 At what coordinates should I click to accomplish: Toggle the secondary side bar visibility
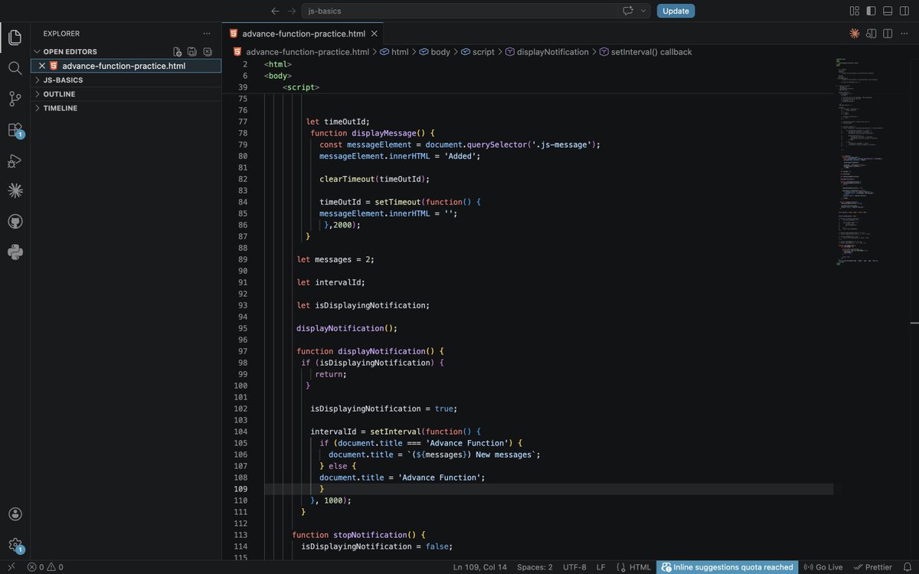pos(904,11)
